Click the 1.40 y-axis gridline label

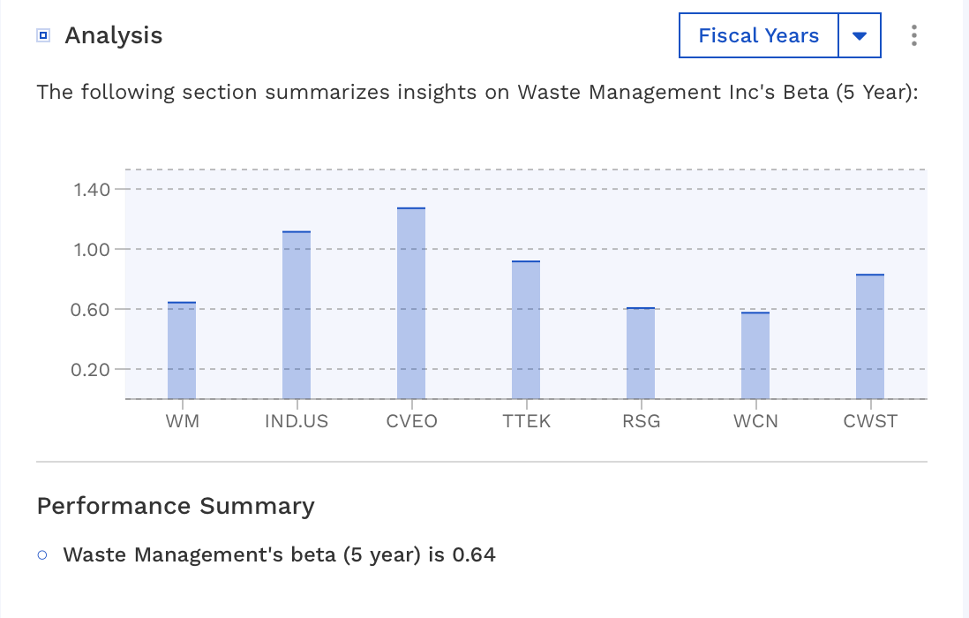pos(90,189)
